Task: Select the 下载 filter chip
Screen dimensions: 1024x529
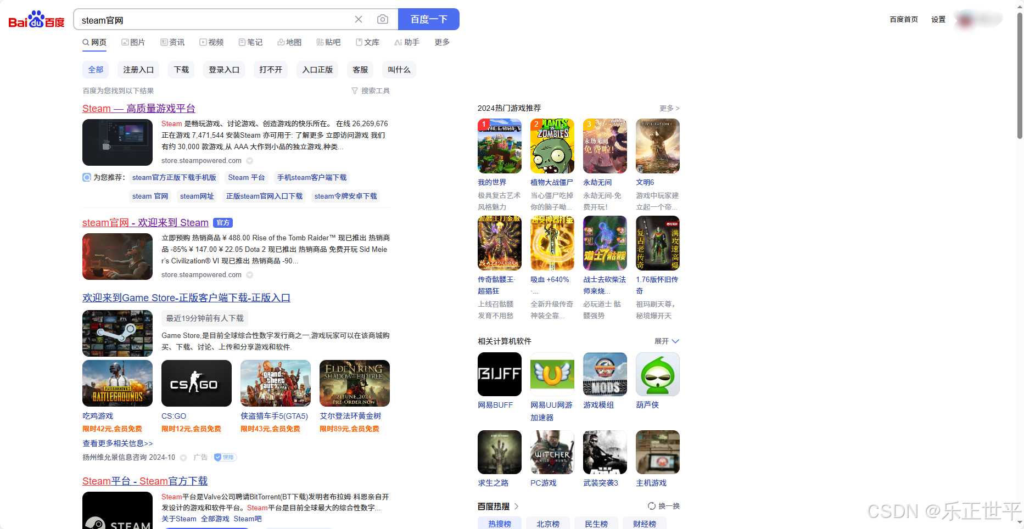Action: pyautogui.click(x=181, y=70)
